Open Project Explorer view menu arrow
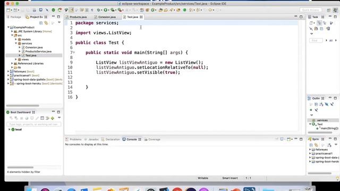The image size is (340, 191). pyautogui.click(x=59, y=22)
